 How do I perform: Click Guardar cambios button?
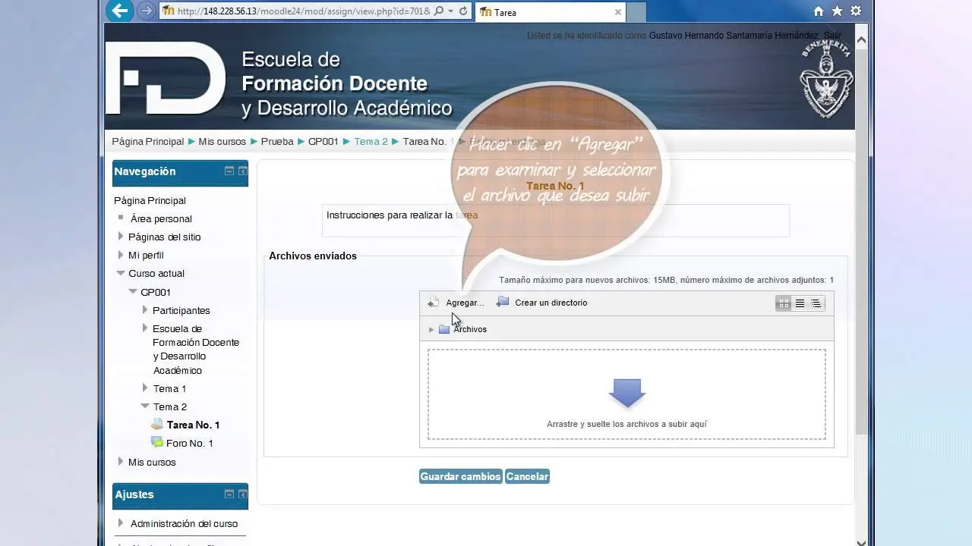click(x=460, y=476)
